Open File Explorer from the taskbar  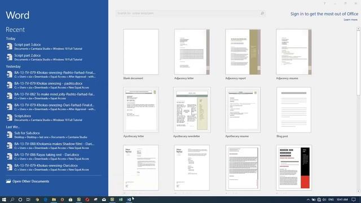click(x=54, y=200)
